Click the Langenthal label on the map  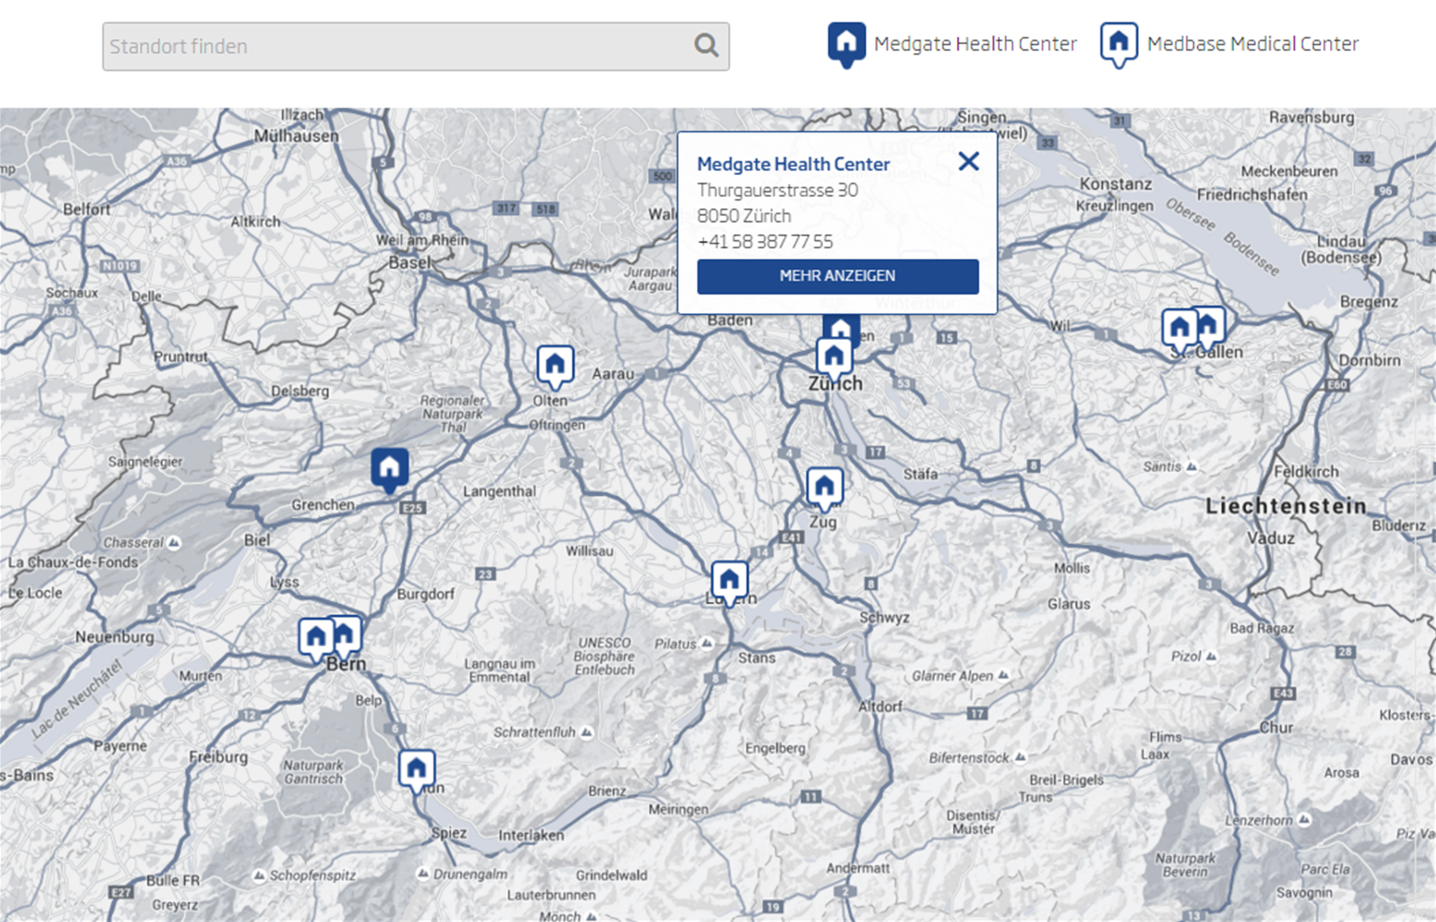[x=499, y=492]
